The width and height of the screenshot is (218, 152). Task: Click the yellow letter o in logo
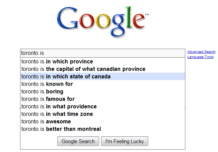103,20
